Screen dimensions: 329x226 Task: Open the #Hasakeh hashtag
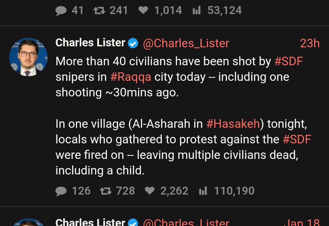[233, 124]
